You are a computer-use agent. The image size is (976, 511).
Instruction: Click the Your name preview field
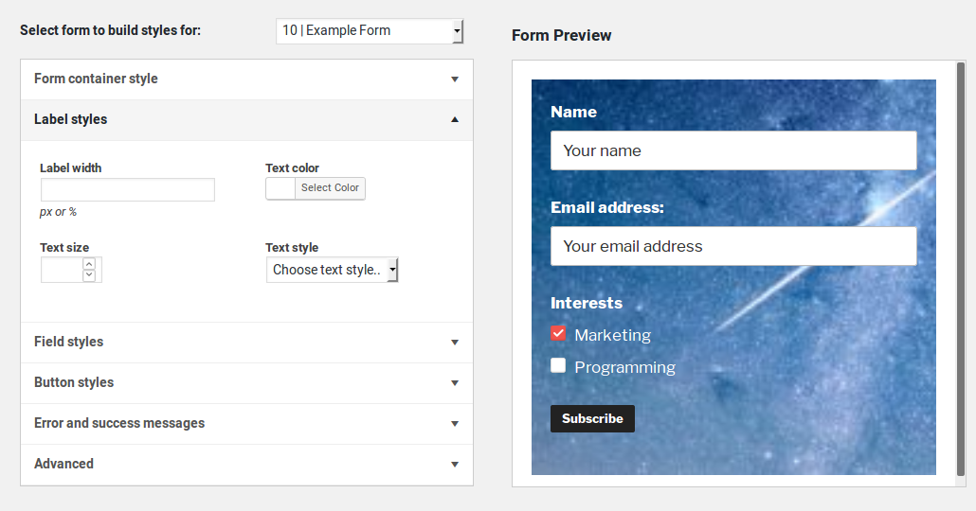(733, 150)
